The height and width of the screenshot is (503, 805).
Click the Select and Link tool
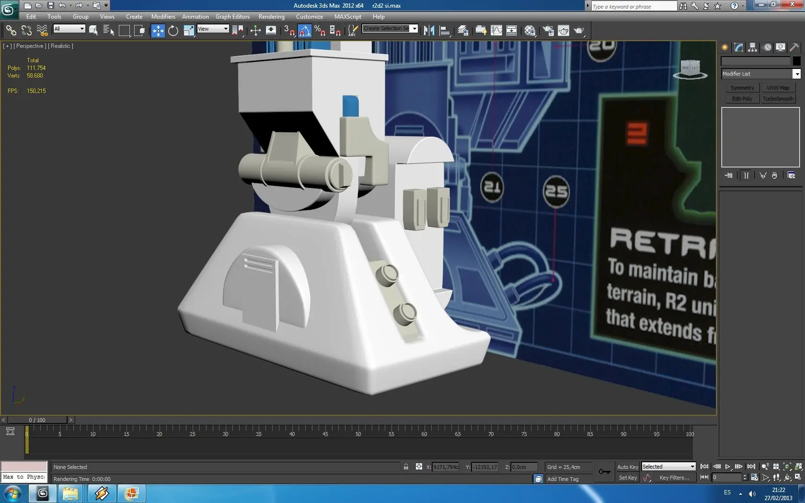coord(11,31)
